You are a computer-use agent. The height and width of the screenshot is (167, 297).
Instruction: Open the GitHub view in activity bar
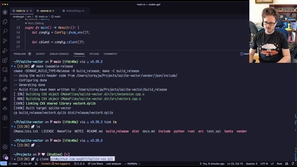click(x=5, y=12)
